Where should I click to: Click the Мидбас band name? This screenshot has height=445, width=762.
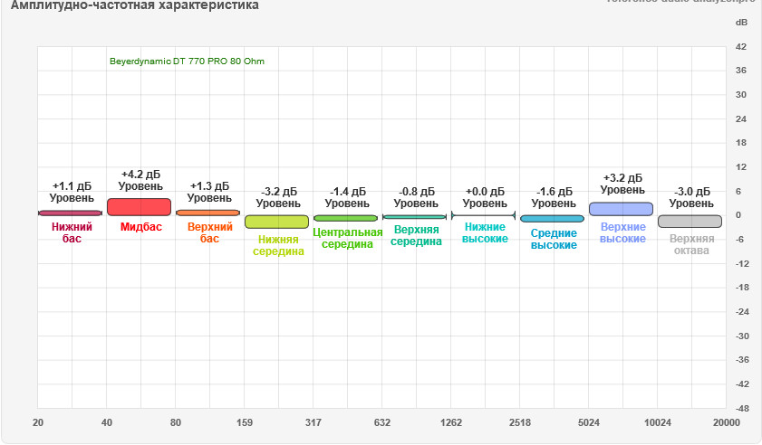coord(141,227)
